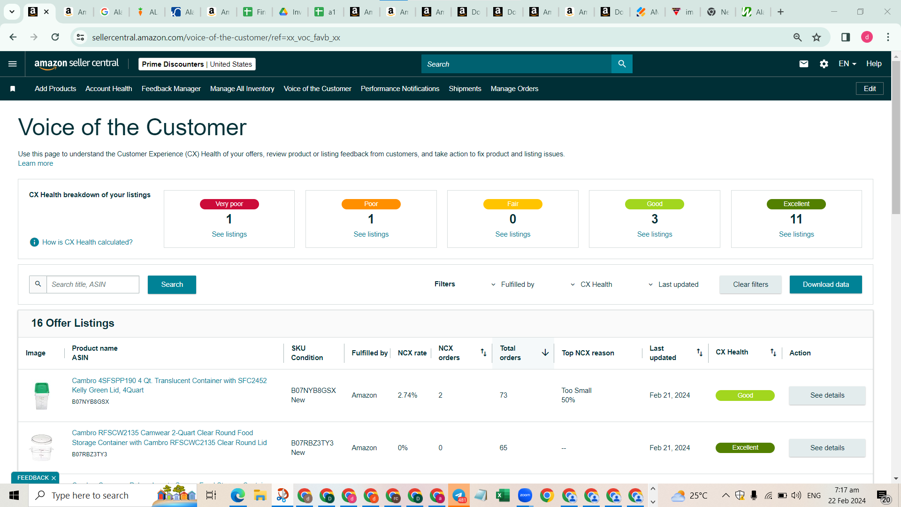Open the browser tab list chevron

coord(12,12)
